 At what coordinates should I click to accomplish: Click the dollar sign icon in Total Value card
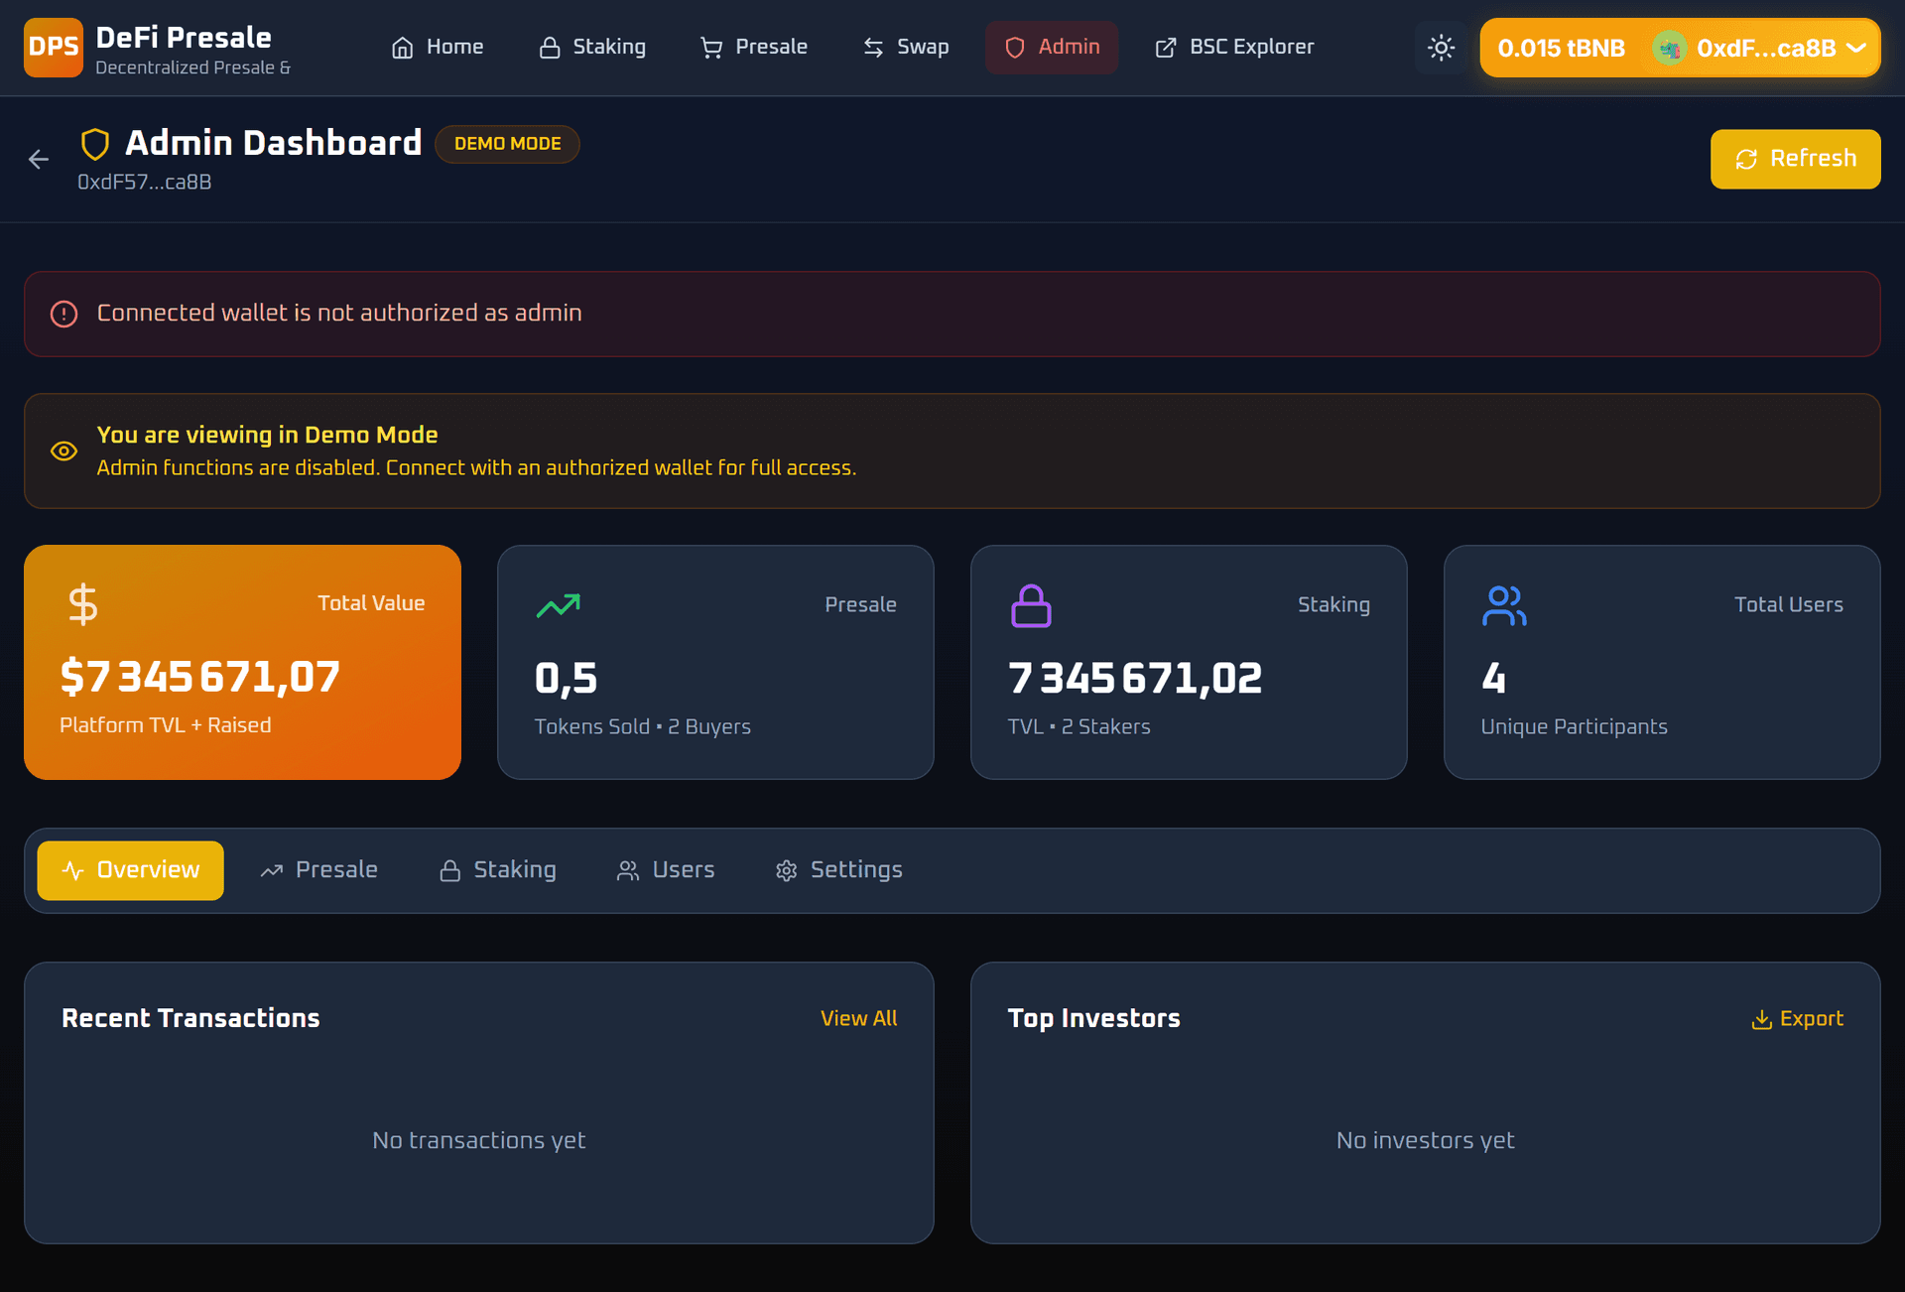(x=83, y=603)
